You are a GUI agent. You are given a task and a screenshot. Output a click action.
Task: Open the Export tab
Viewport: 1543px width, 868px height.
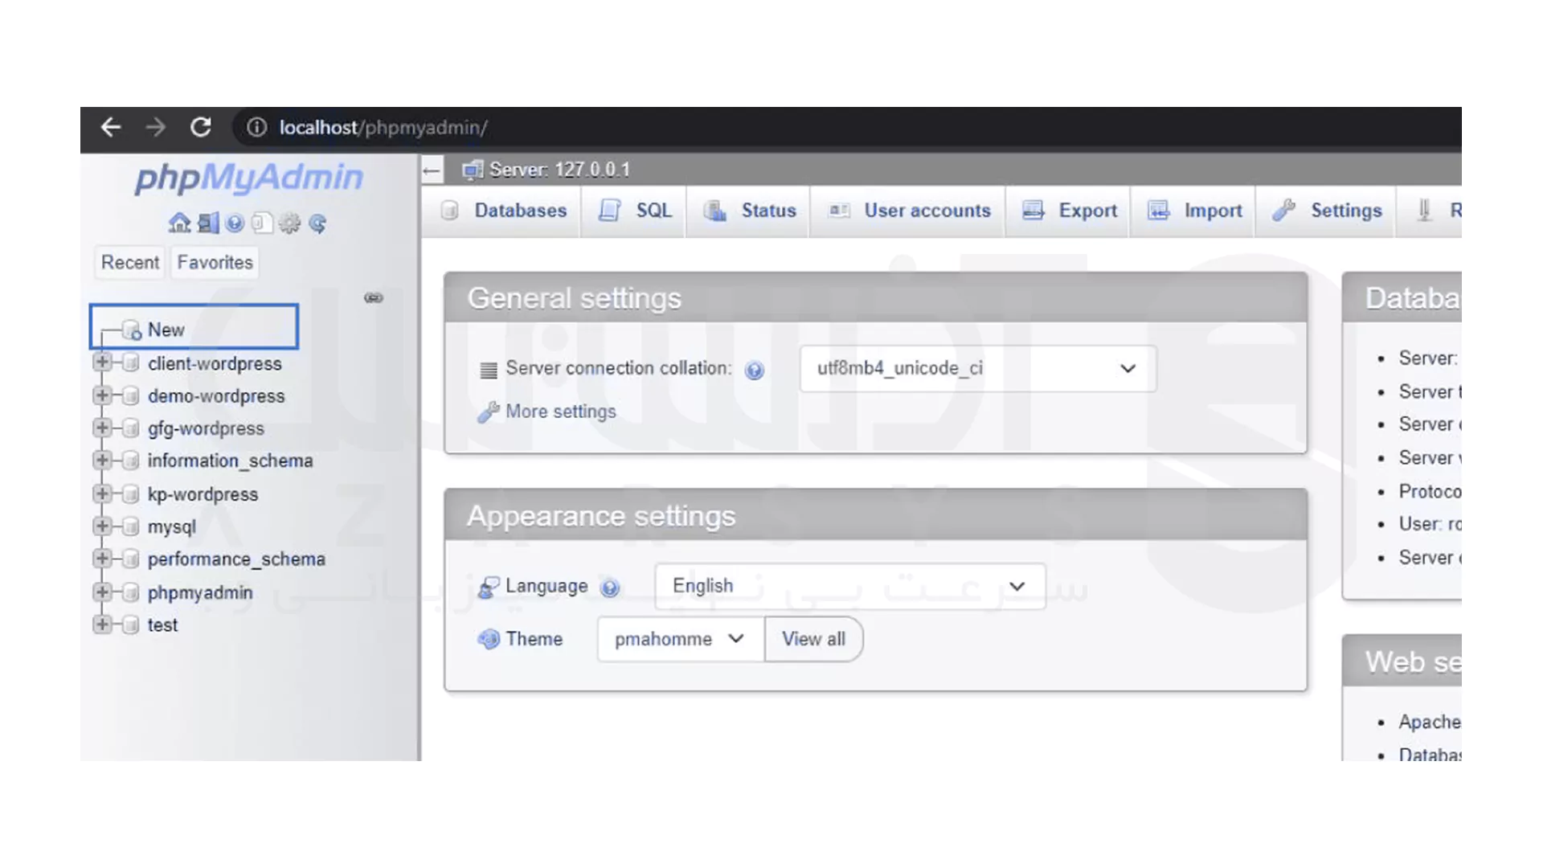1070,211
